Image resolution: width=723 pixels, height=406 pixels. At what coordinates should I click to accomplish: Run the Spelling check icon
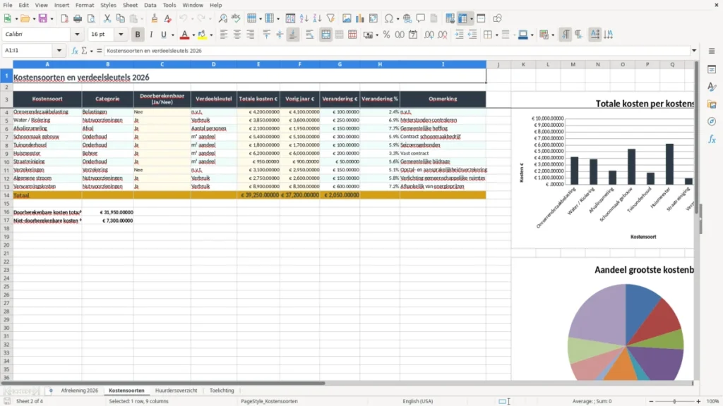click(236, 18)
